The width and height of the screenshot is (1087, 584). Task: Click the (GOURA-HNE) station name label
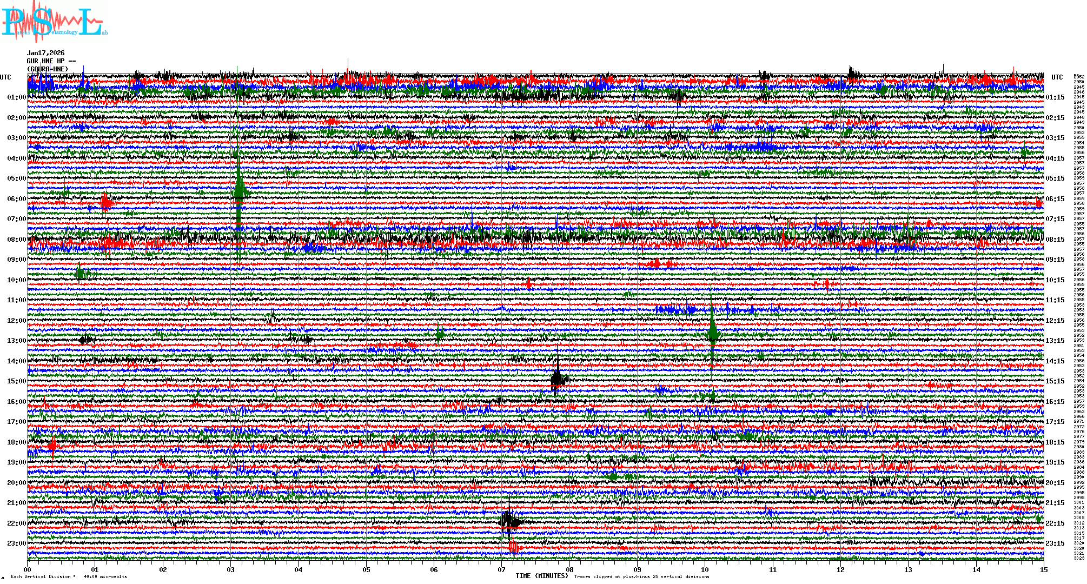tap(48, 69)
